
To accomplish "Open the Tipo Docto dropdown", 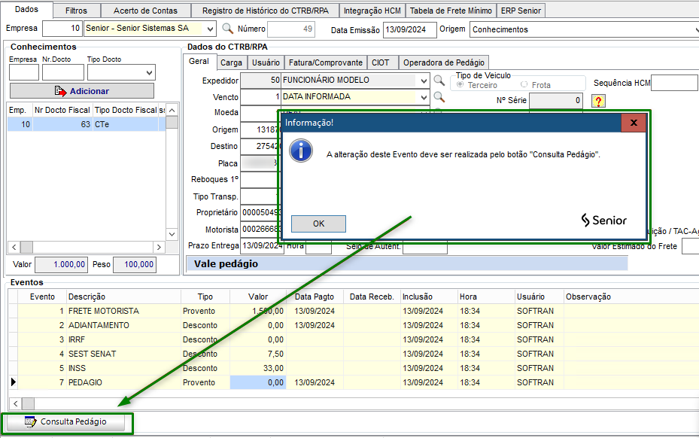I will tap(149, 73).
